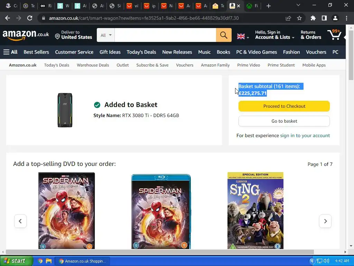Open Amazon Family sub-nav link
The width and height of the screenshot is (354, 266).
(215, 65)
